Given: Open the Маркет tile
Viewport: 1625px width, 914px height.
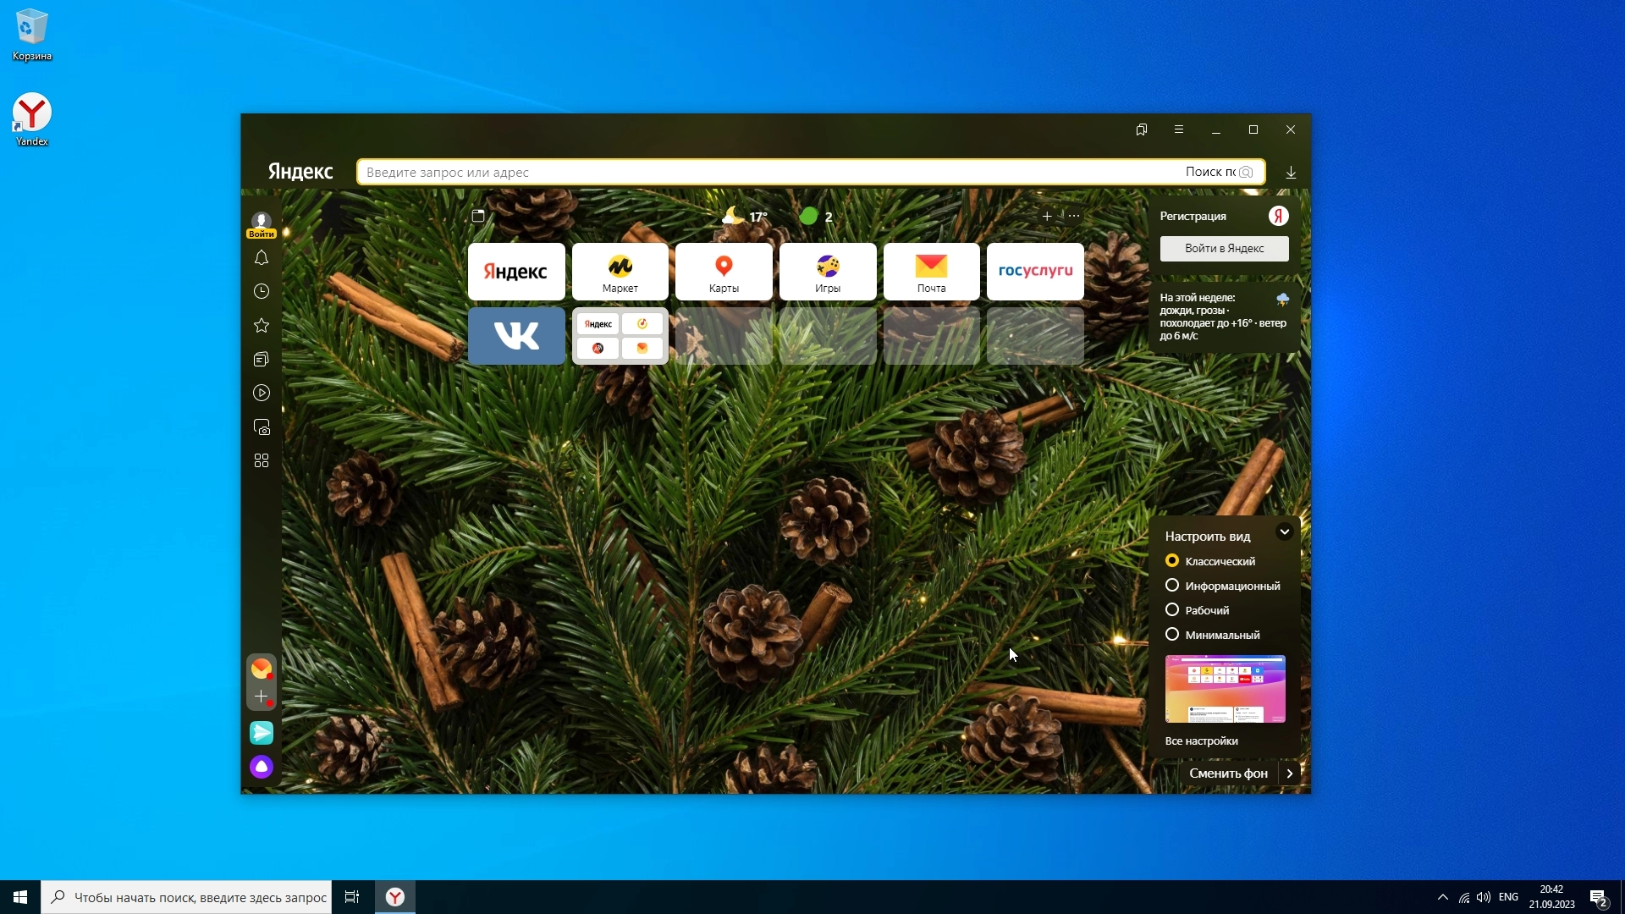Looking at the screenshot, I should (620, 272).
